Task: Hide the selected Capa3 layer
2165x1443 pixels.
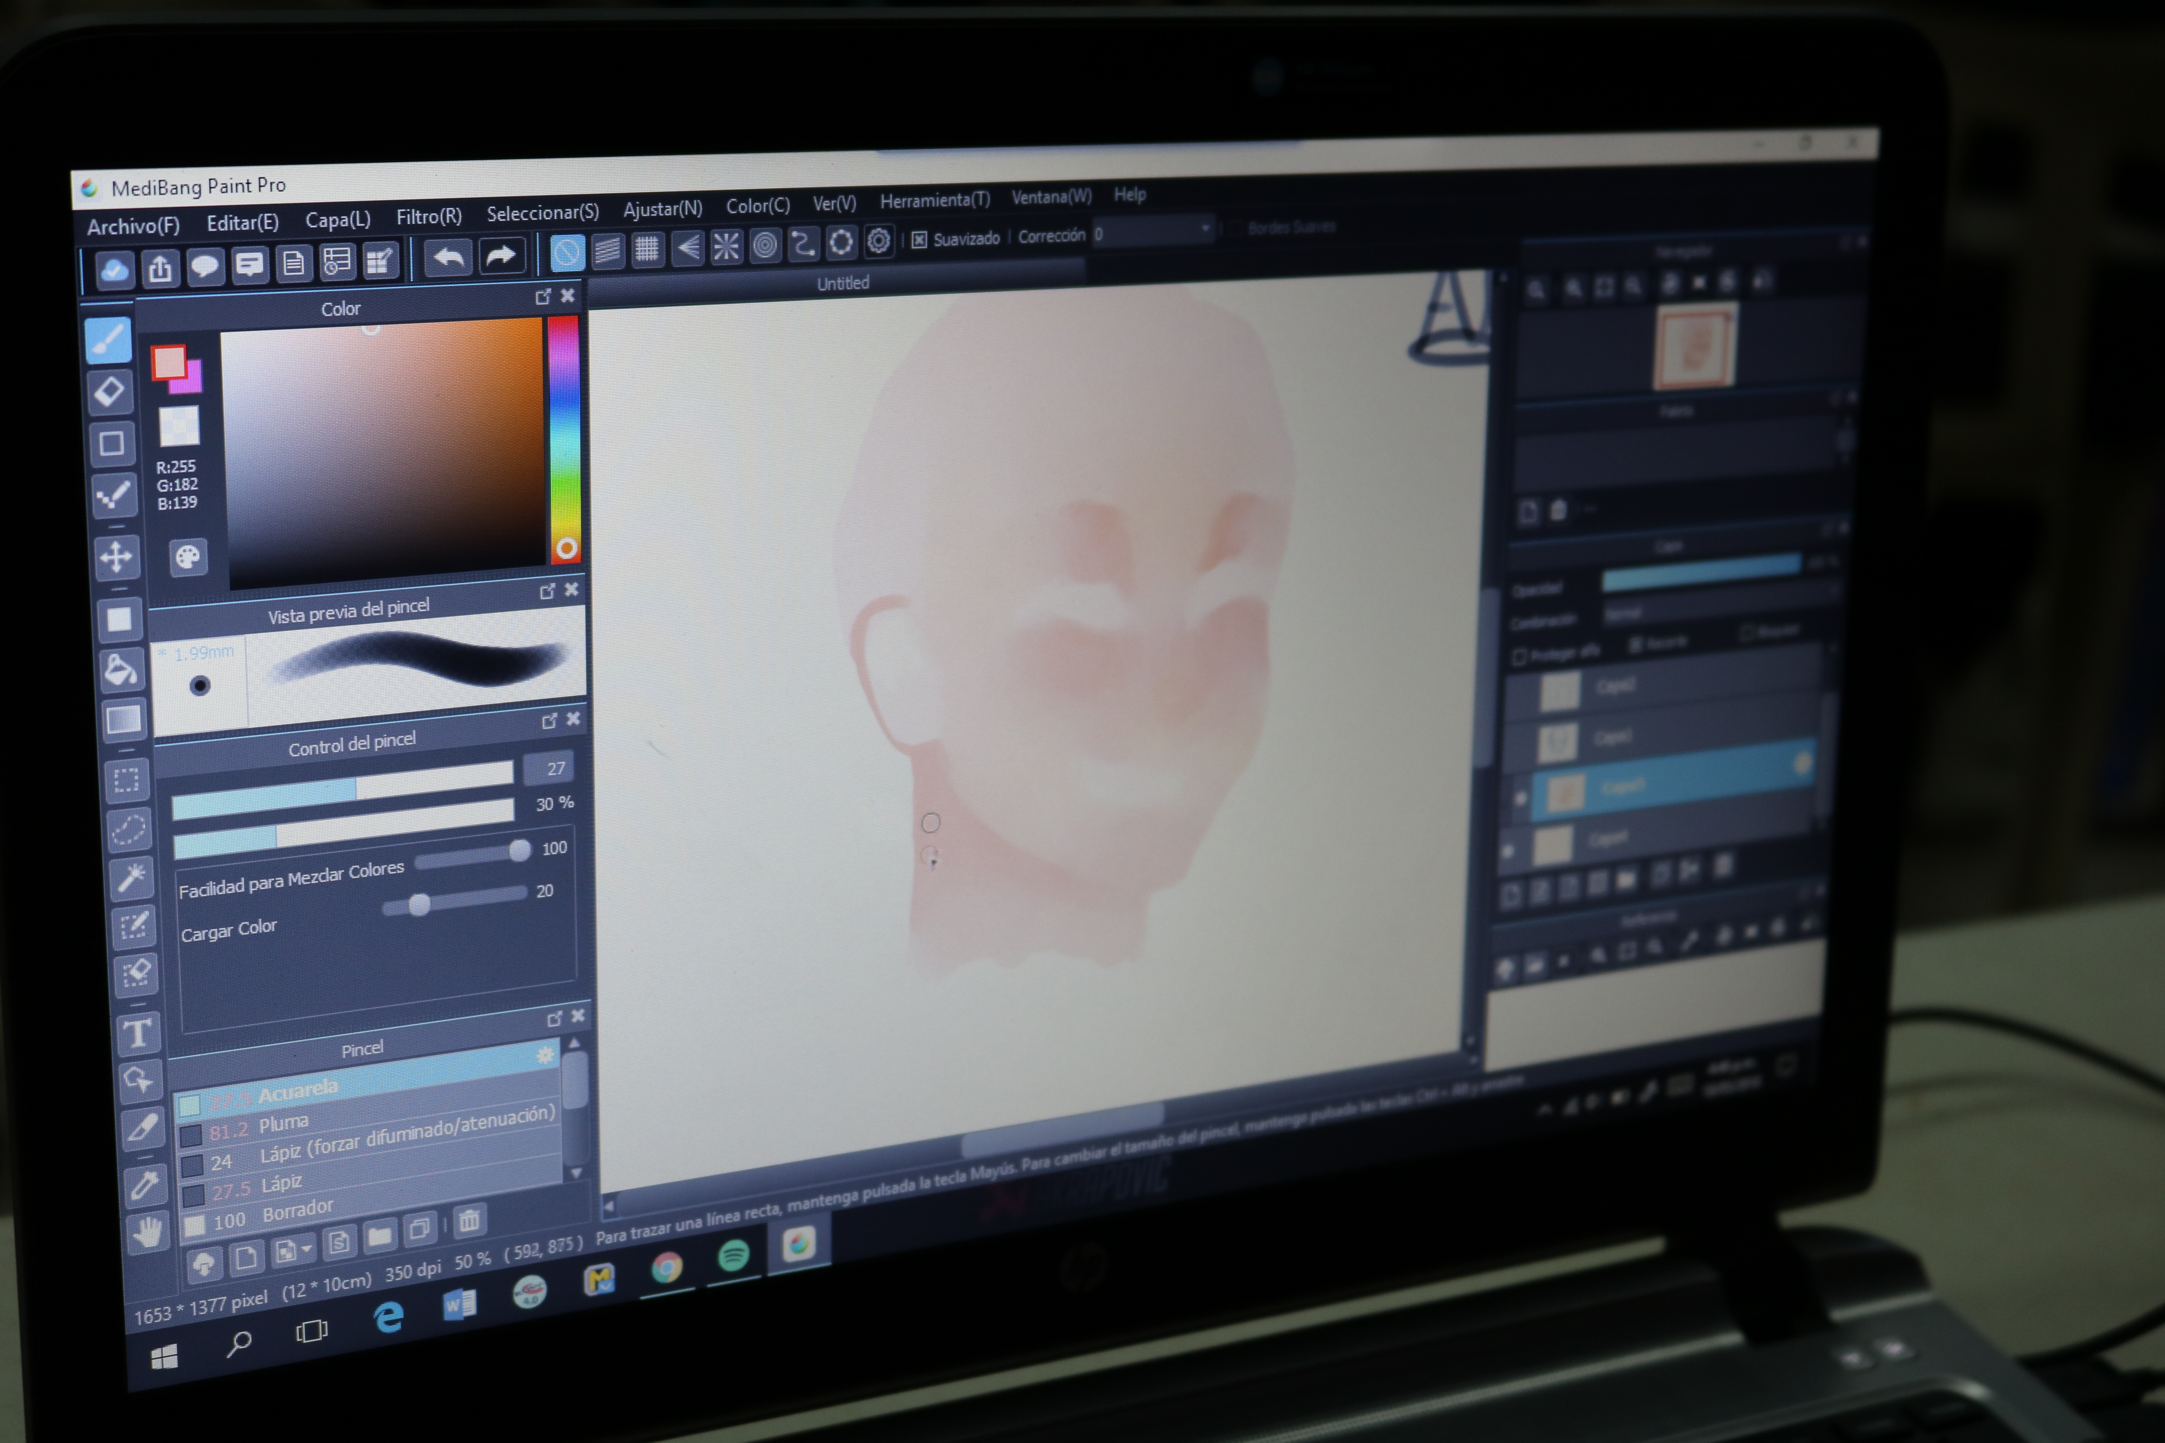Action: pos(1520,799)
